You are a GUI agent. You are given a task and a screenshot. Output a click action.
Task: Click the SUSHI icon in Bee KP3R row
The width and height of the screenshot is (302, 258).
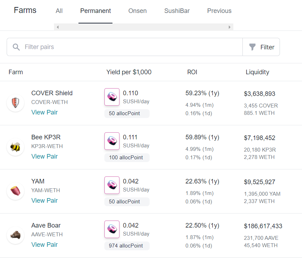pyautogui.click(x=112, y=141)
